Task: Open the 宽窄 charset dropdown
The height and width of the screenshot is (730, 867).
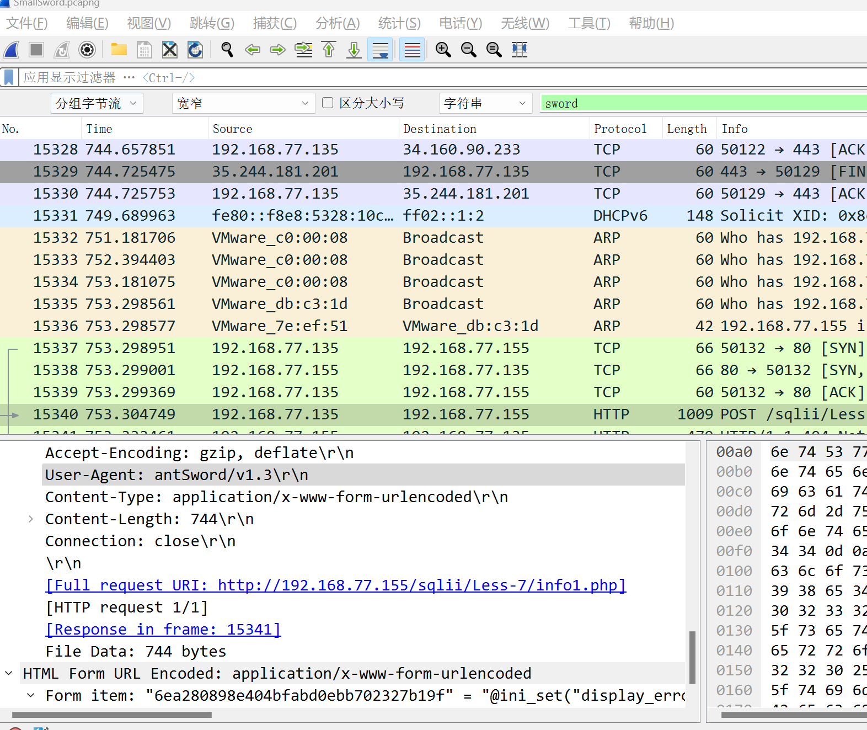Action: pos(244,103)
